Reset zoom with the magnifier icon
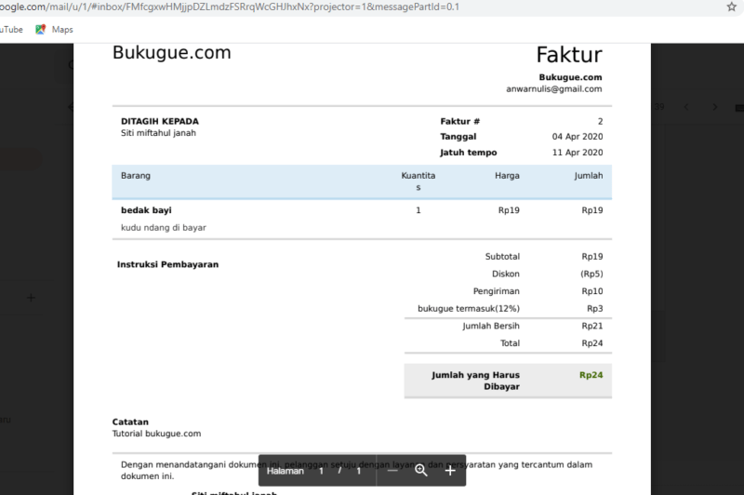744x495 pixels. 421,471
